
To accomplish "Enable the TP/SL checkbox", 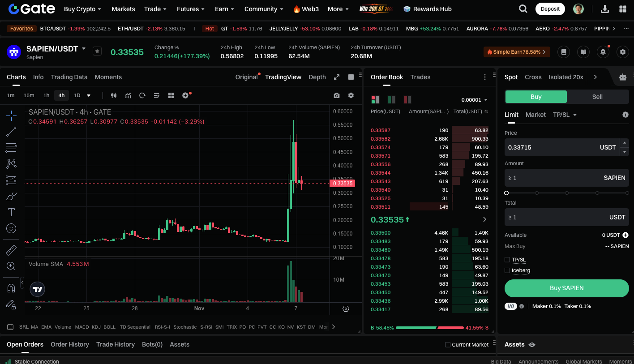I will point(507,260).
